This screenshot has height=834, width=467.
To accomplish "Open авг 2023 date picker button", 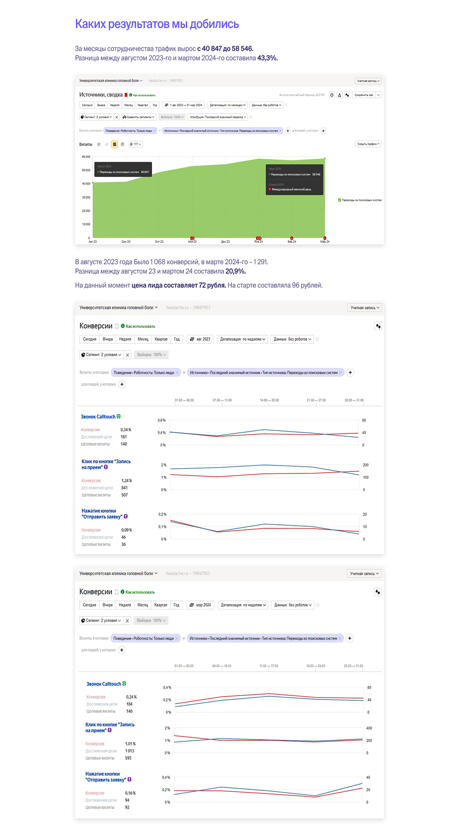I will (x=200, y=339).
